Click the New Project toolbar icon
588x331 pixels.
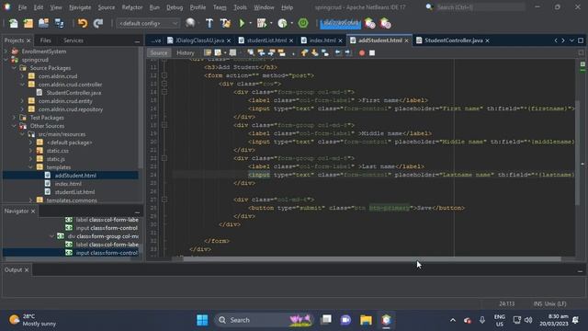click(x=28, y=23)
